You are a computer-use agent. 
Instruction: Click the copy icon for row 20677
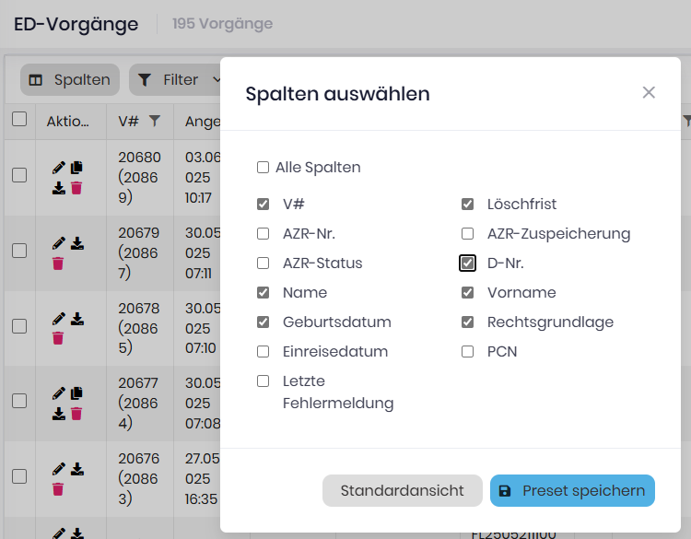(x=76, y=393)
